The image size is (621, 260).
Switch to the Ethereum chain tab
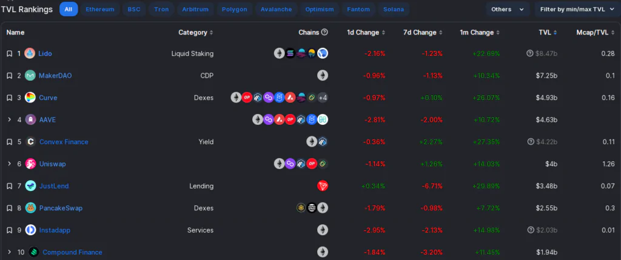[99, 10]
